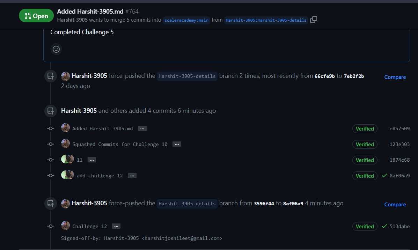The height and width of the screenshot is (250, 418).
Task: Click the commit icon next to Challenge 12
Action: pos(50,226)
